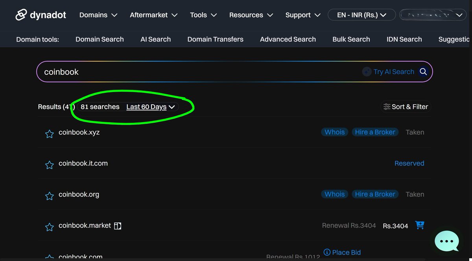Click the Rs.3404 price for coinbook.market
This screenshot has width=472, height=261.
tap(395, 226)
